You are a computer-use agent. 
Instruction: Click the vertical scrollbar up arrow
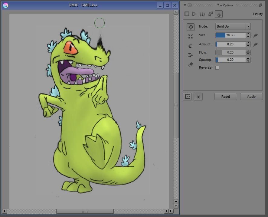(x=176, y=12)
